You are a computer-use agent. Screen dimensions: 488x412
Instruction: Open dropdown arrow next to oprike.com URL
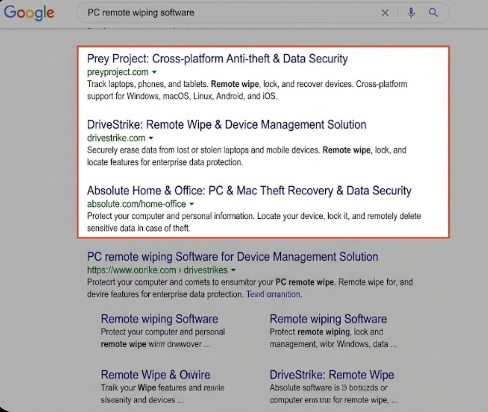pos(233,270)
